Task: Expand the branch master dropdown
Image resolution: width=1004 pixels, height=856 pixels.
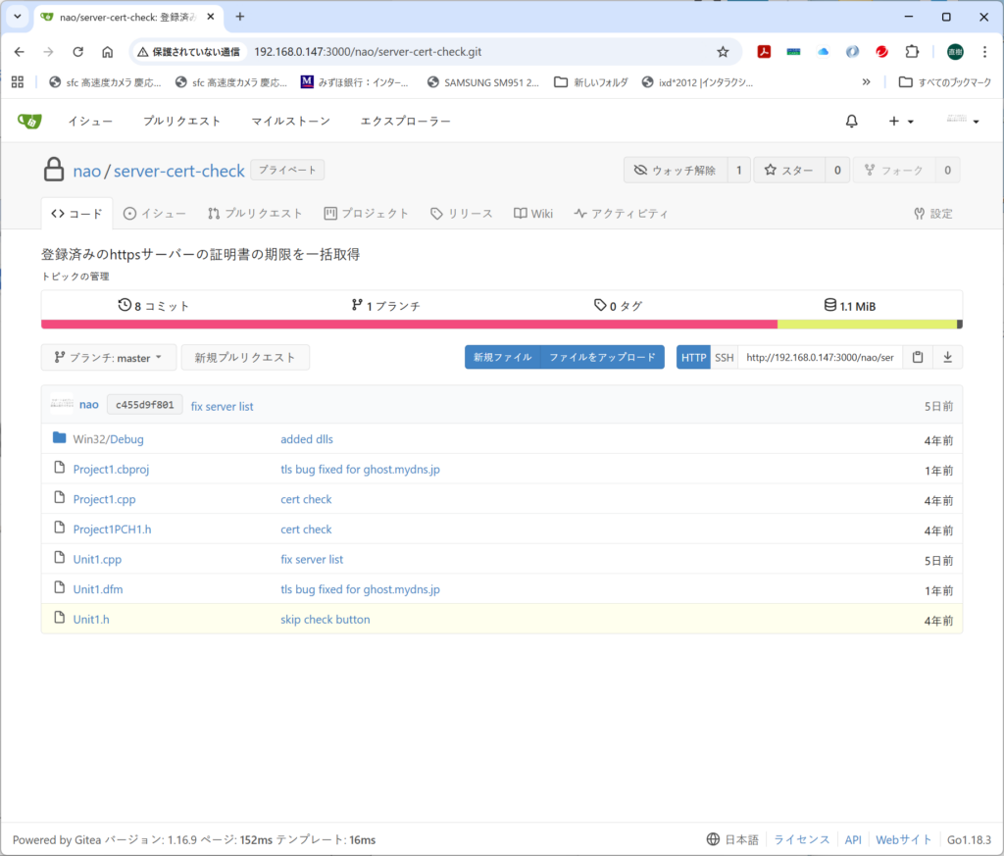Action: tap(109, 358)
